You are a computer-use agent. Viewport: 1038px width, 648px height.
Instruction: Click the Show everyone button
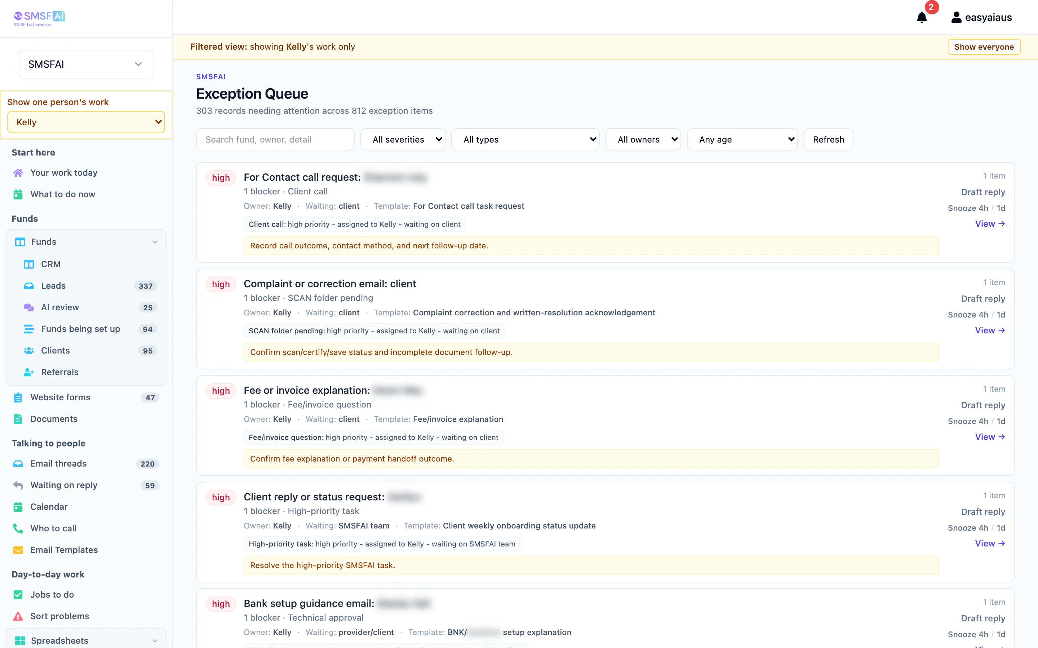[984, 47]
